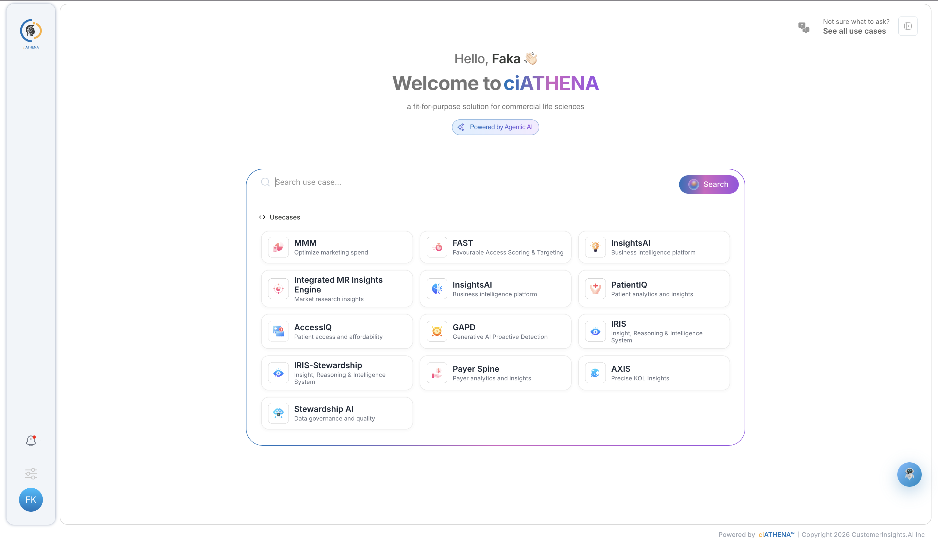Open FAST Favourable Access Scoring card
Viewport: 938px width, 541px height.
pos(495,247)
